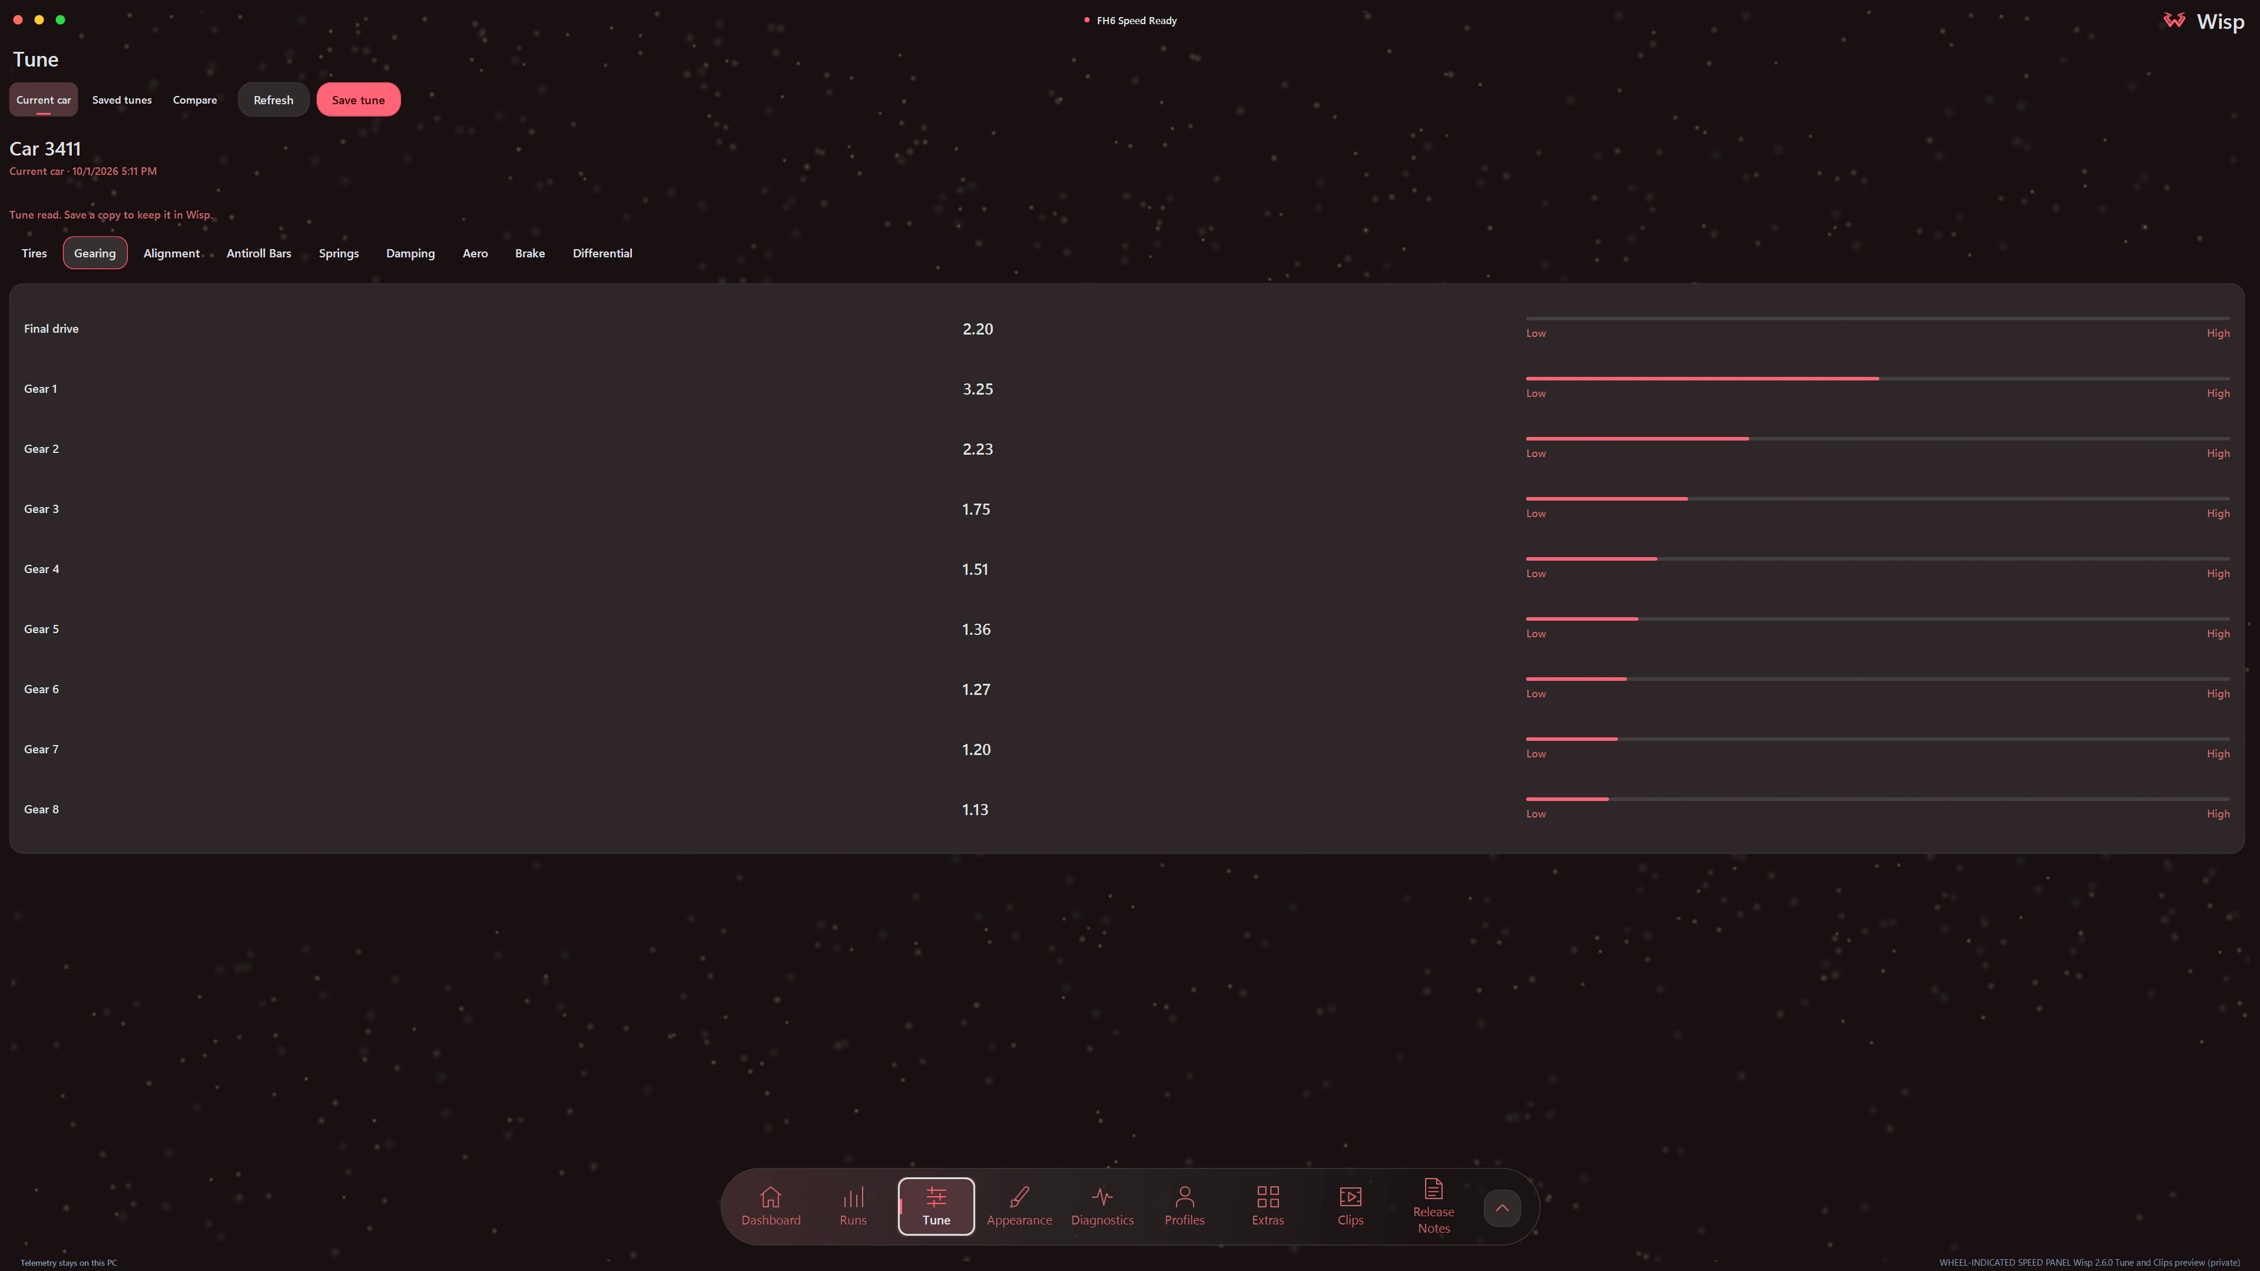2260x1271 pixels.
Task: Open the Antiroll Bars tab
Action: 259,253
